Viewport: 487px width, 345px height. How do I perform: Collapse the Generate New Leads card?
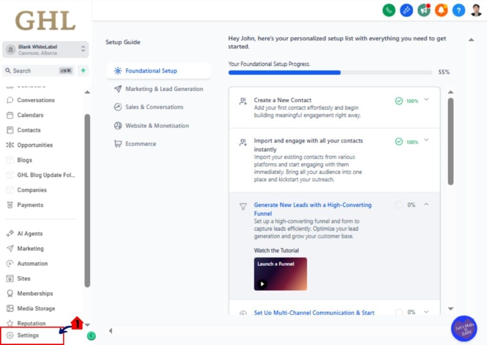coord(426,204)
